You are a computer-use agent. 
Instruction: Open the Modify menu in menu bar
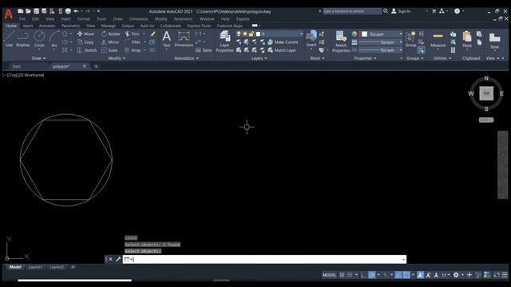click(161, 19)
